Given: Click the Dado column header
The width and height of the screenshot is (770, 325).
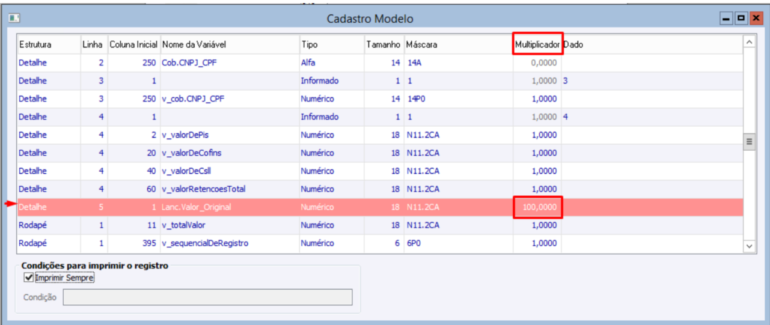Looking at the screenshot, I should 652,45.
